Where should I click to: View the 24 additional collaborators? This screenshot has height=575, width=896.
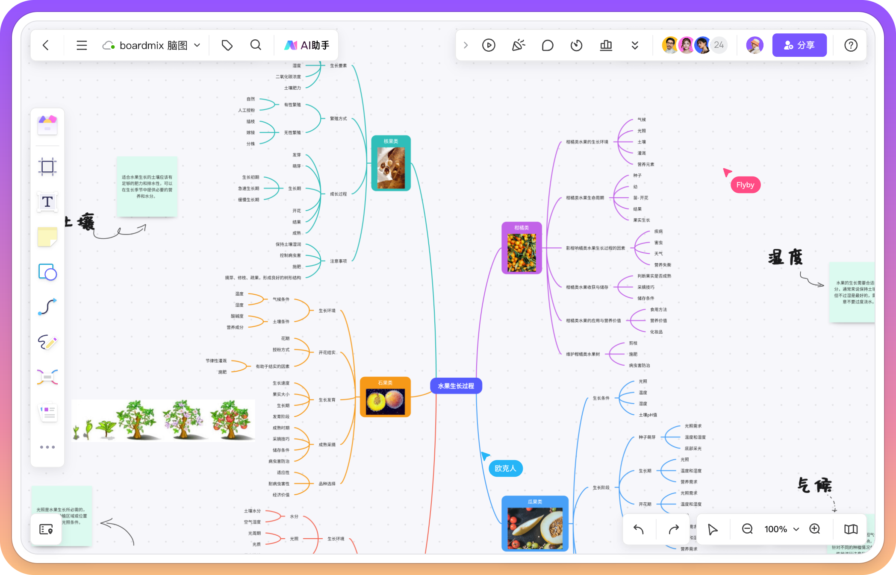[x=719, y=45]
